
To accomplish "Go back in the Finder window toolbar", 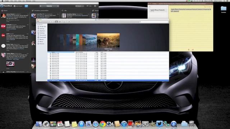I will coord(38,21).
